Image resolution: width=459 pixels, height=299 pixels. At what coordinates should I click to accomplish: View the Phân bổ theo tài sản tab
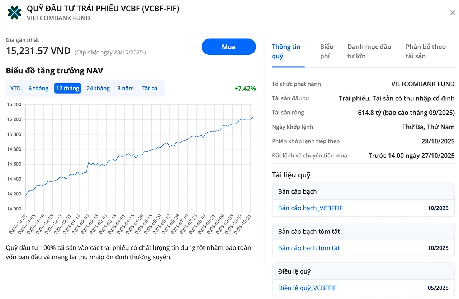(x=426, y=52)
